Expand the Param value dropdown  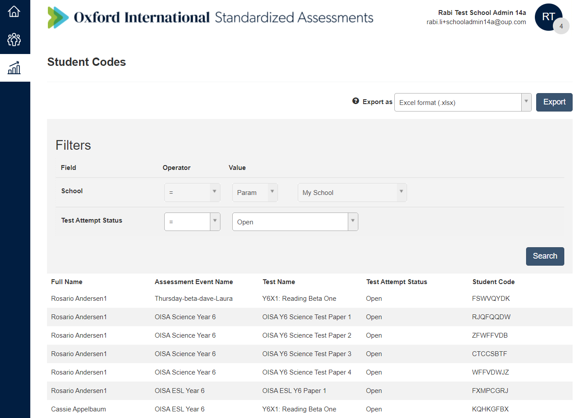272,192
